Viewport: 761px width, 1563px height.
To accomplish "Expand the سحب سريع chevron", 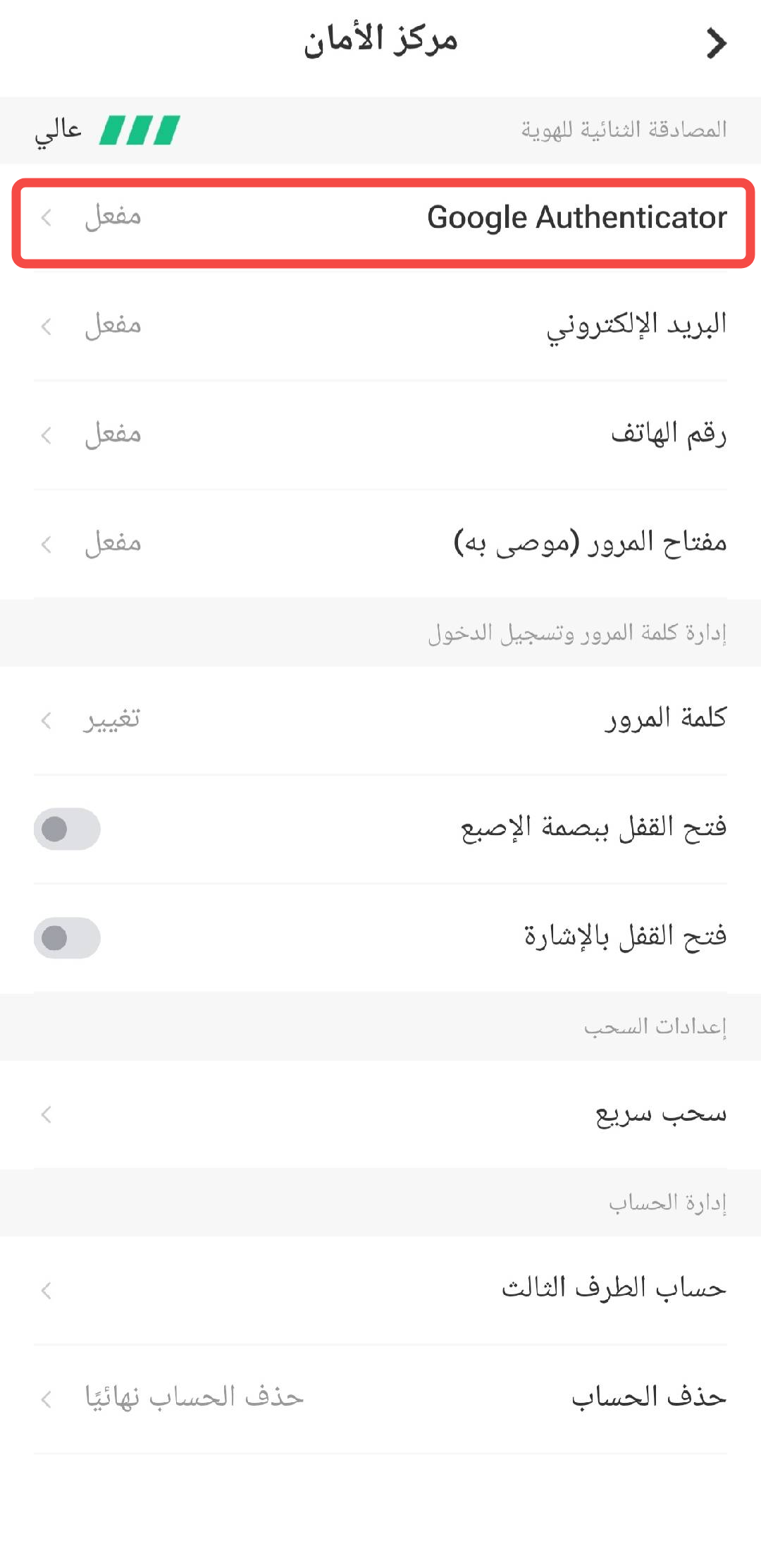I will pyautogui.click(x=47, y=1114).
